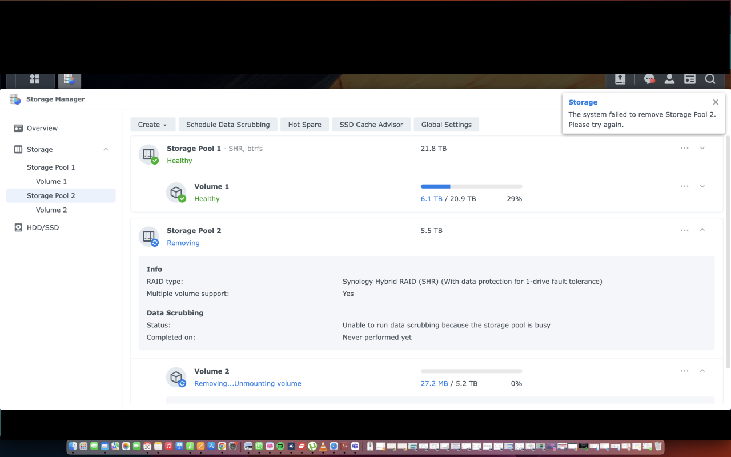Open the DSM Main Menu grid icon
This screenshot has height=457, width=731.
(35, 79)
